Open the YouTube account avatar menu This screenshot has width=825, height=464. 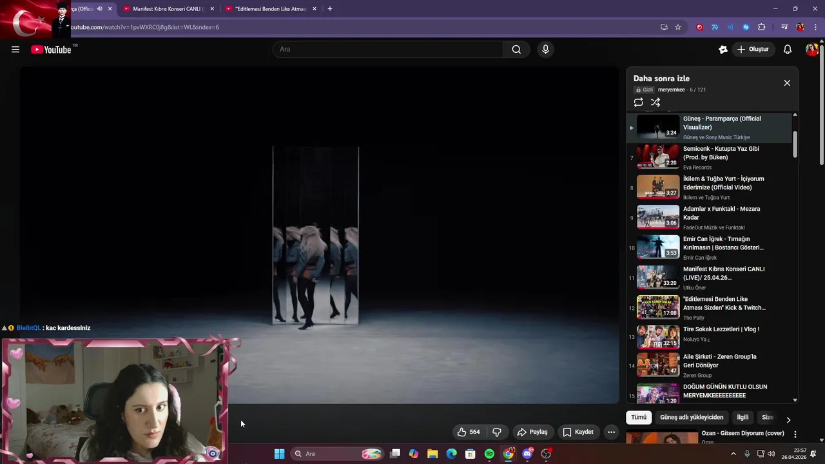pyautogui.click(x=812, y=50)
